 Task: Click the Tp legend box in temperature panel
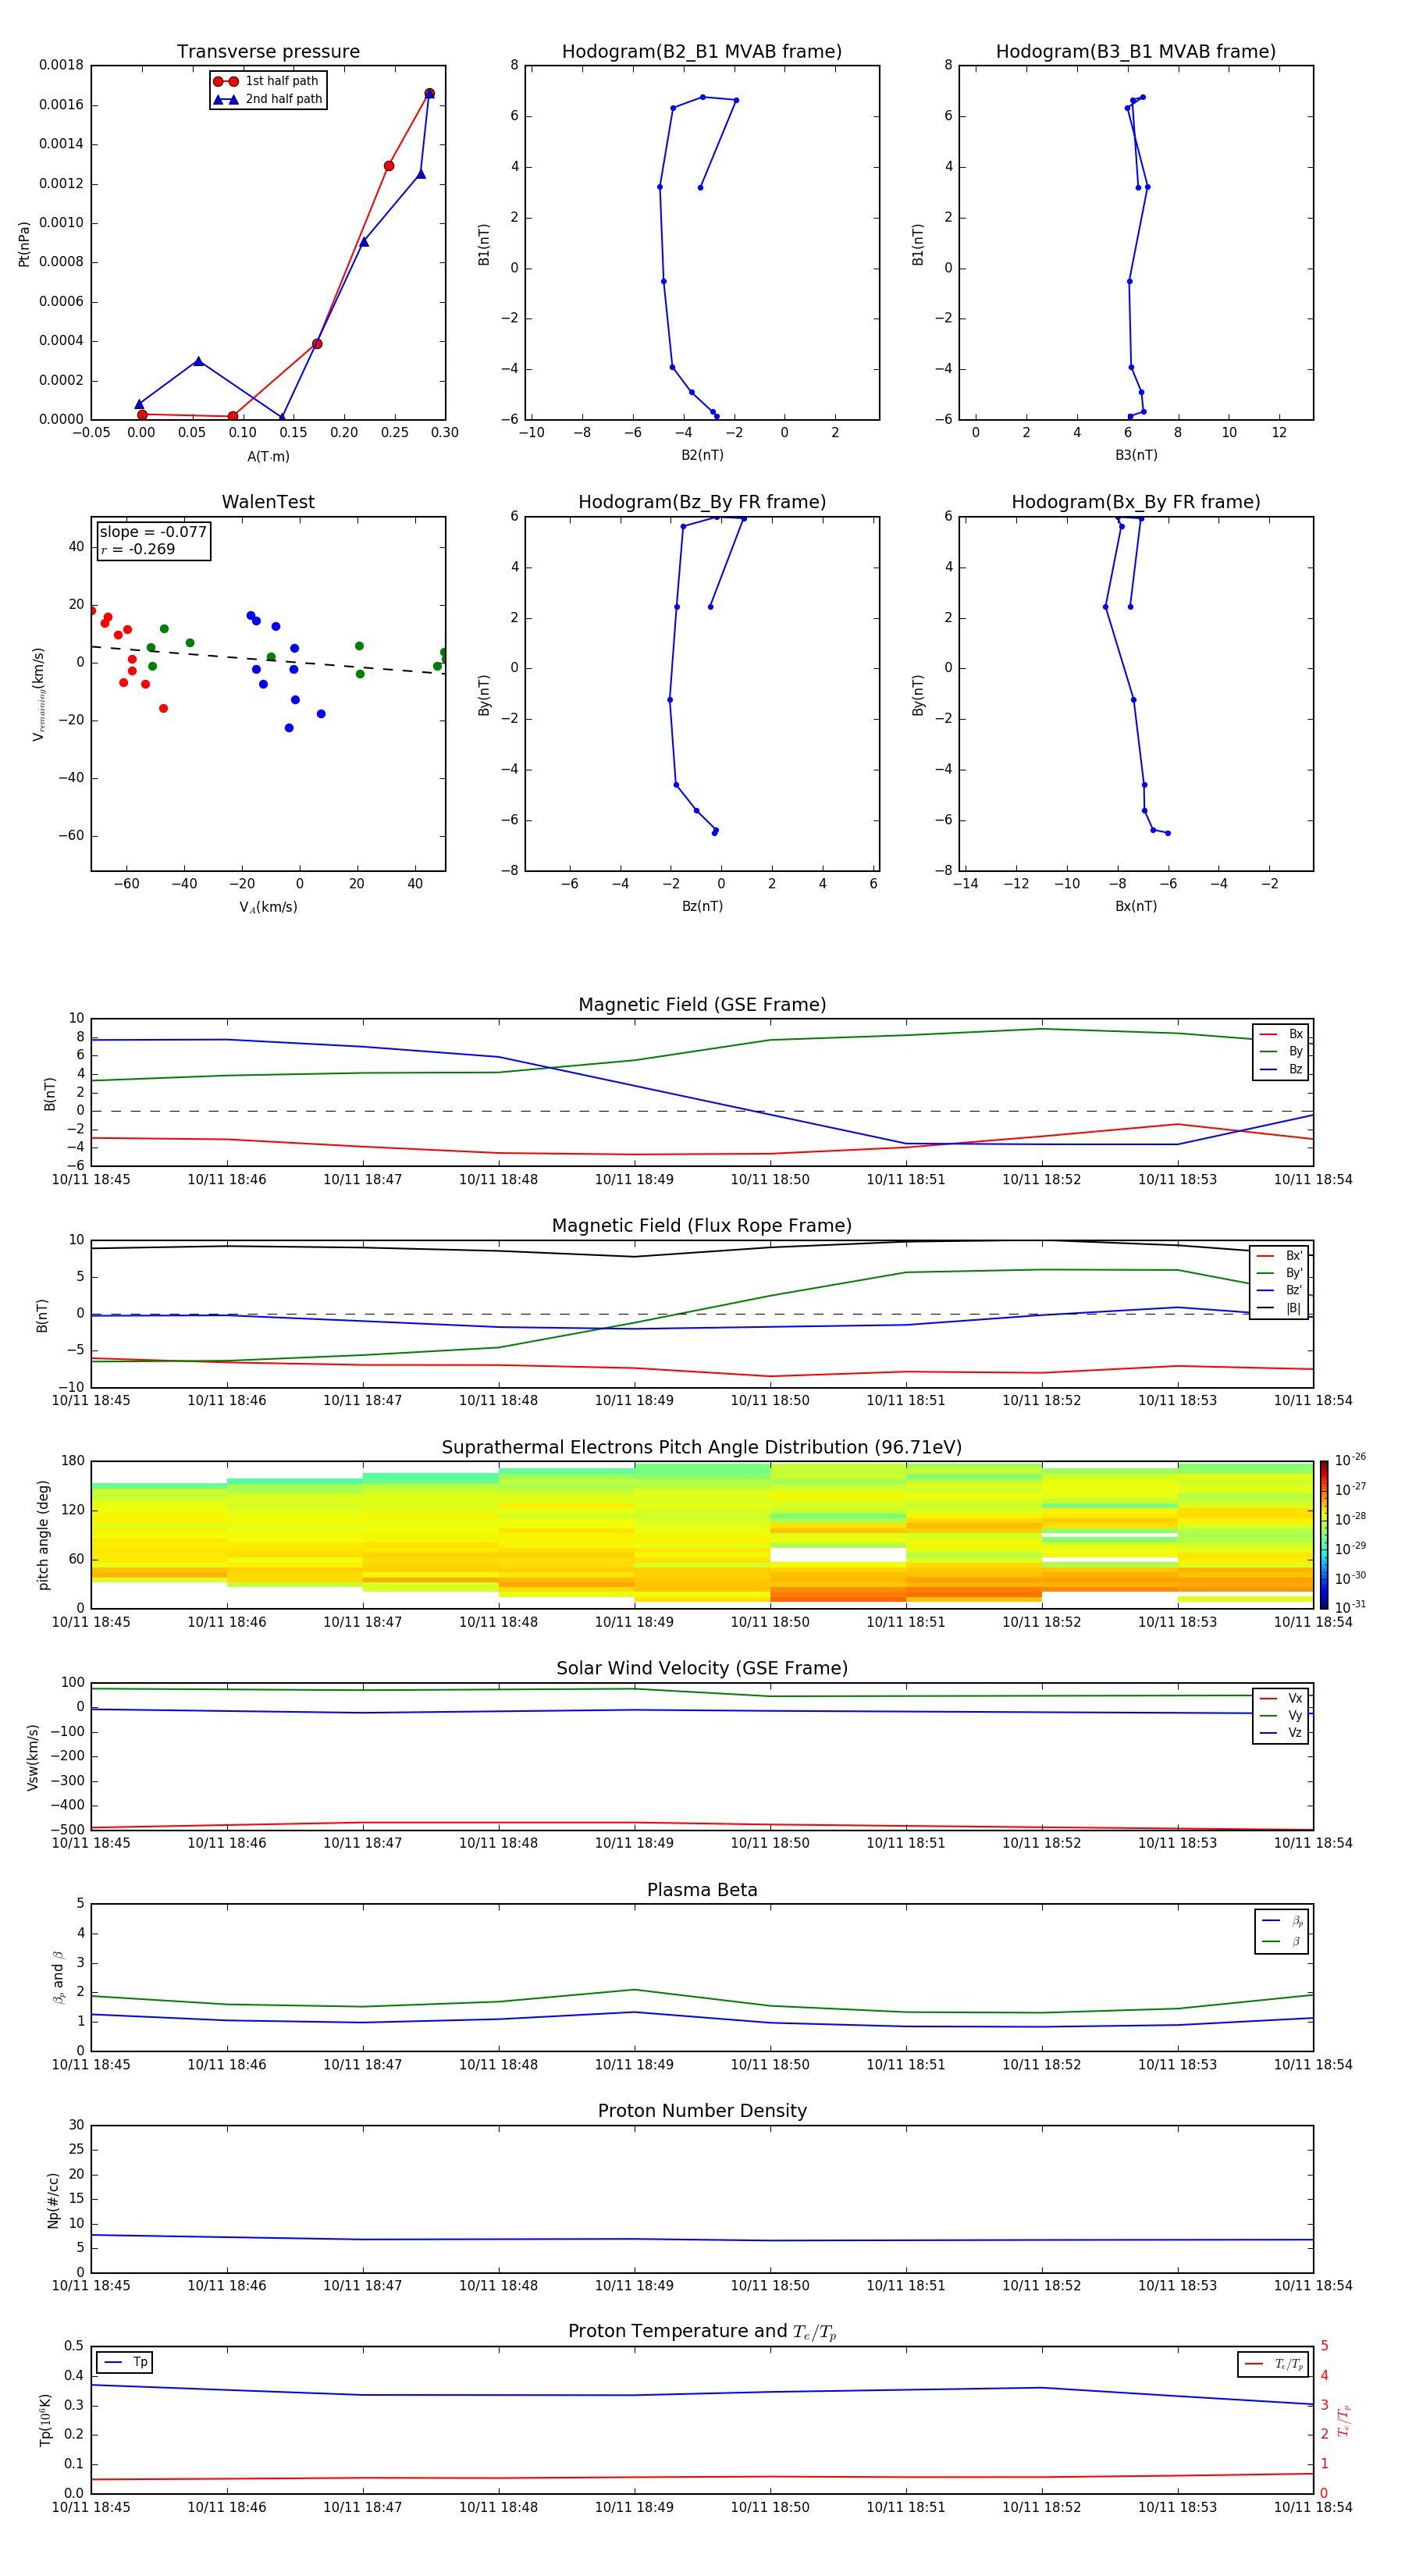pyautogui.click(x=125, y=2363)
